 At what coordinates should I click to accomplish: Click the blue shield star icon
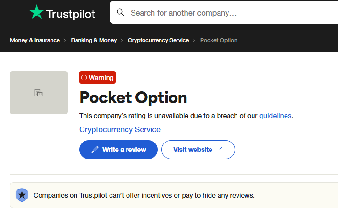(22, 195)
